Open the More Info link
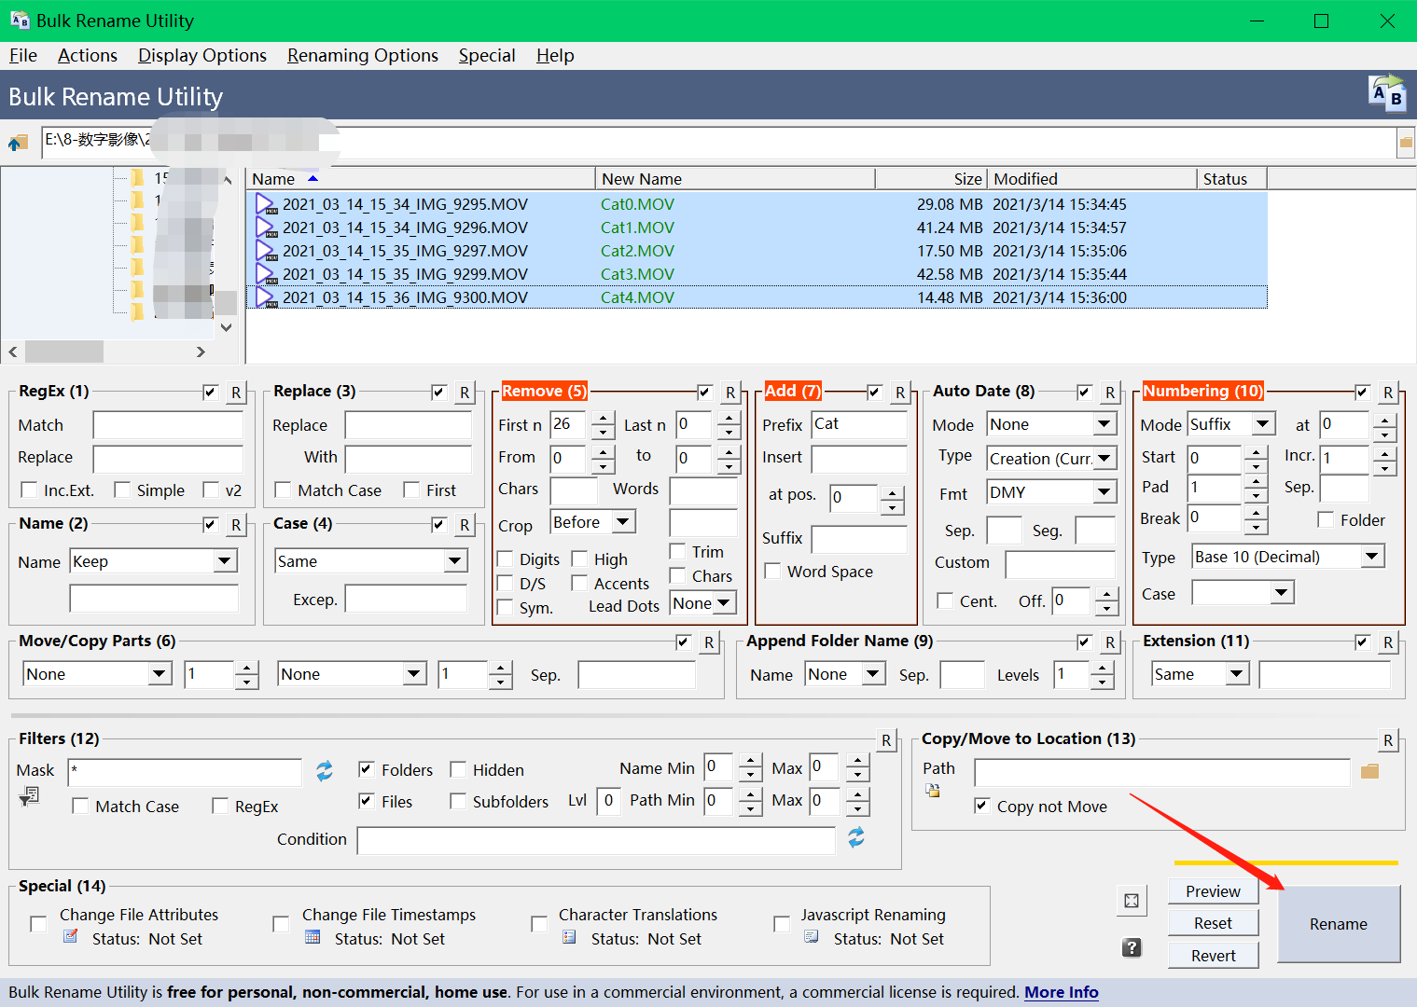 1062,992
